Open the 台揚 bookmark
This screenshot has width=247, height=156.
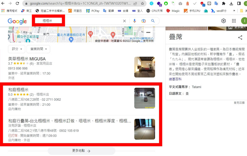click(123, 11)
